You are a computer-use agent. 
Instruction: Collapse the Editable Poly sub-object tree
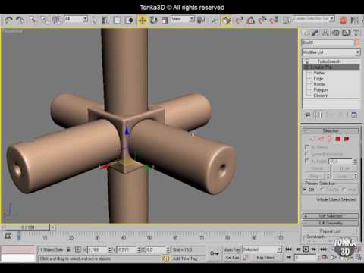[306, 67]
